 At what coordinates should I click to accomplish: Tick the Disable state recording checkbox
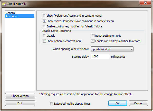[x=44, y=36]
